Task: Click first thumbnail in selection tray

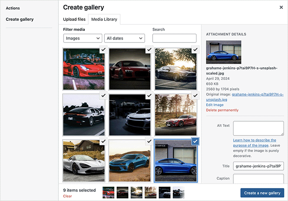Action: click(x=108, y=192)
